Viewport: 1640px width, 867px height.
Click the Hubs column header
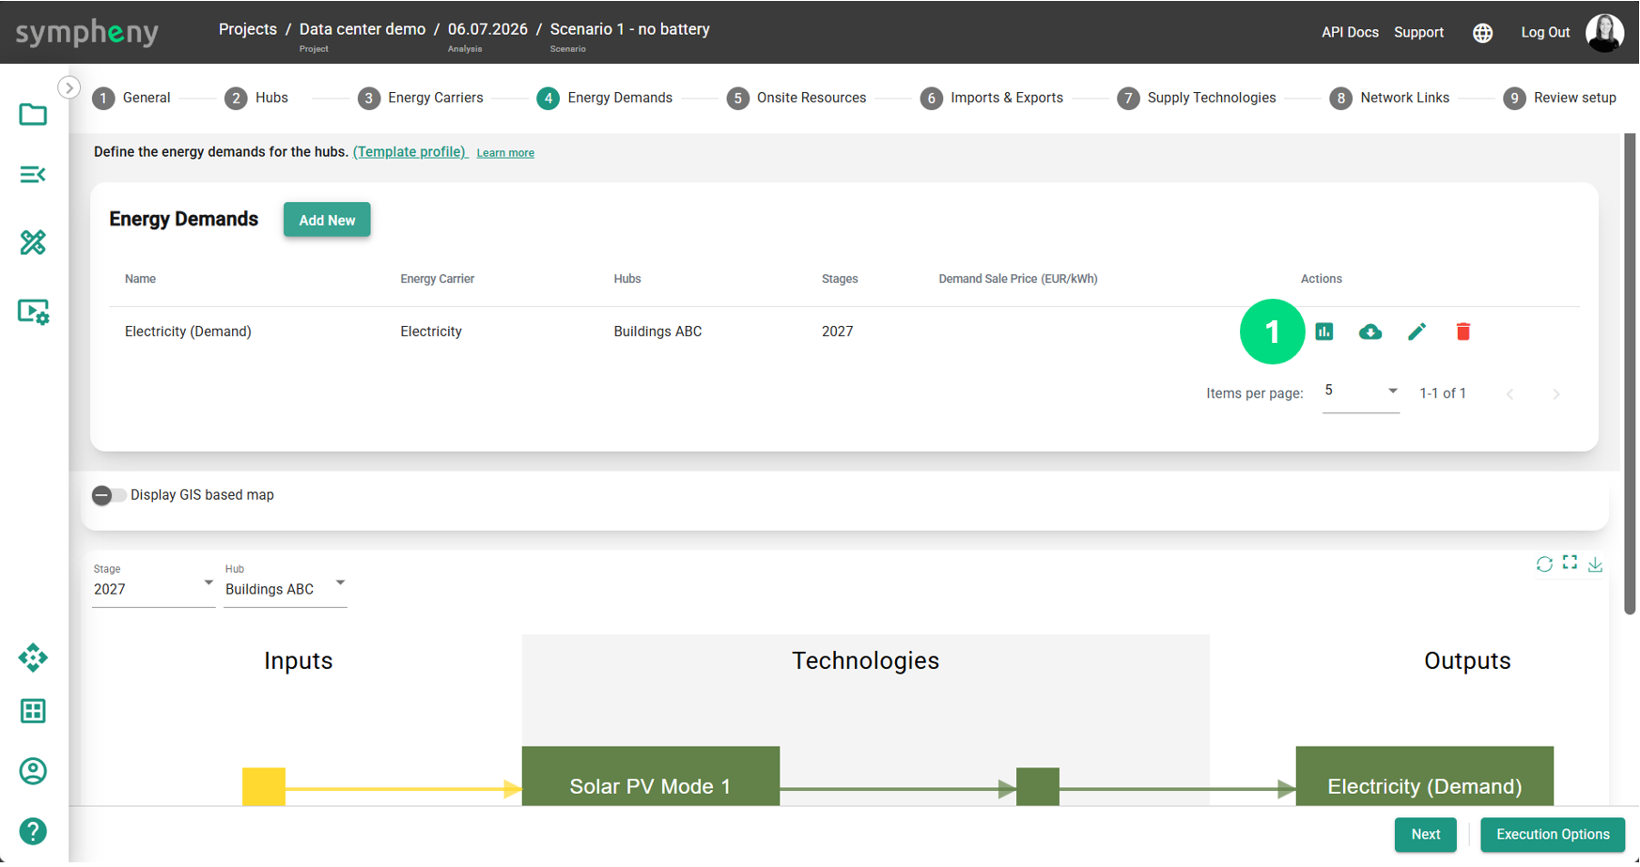[627, 279]
